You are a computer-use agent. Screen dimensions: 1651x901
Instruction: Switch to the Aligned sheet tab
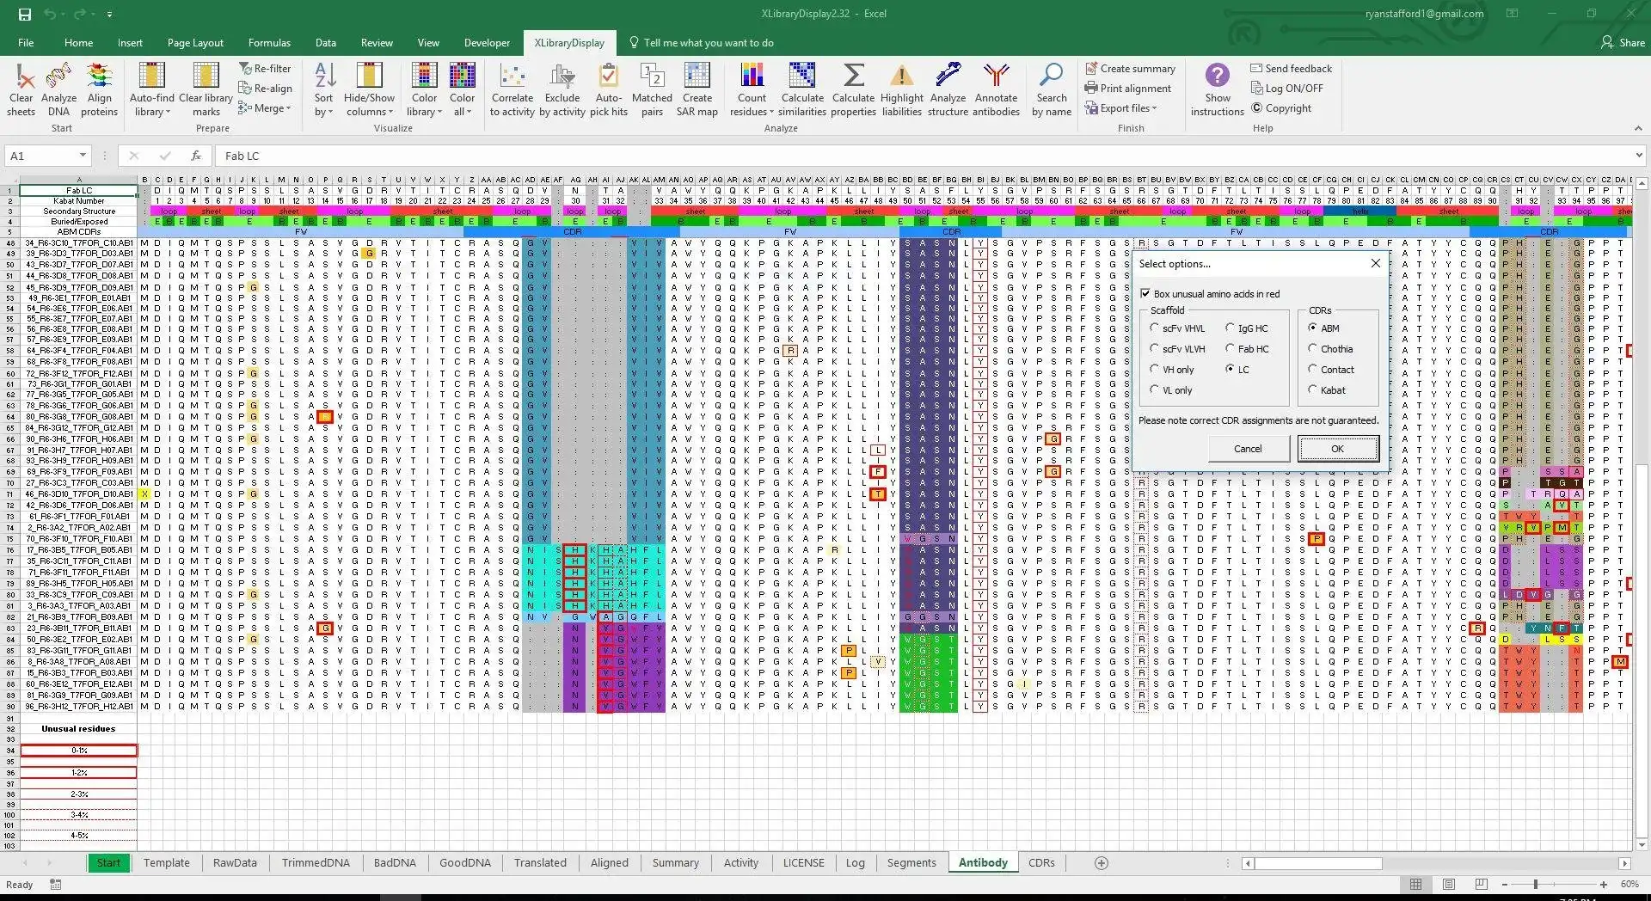pos(610,863)
